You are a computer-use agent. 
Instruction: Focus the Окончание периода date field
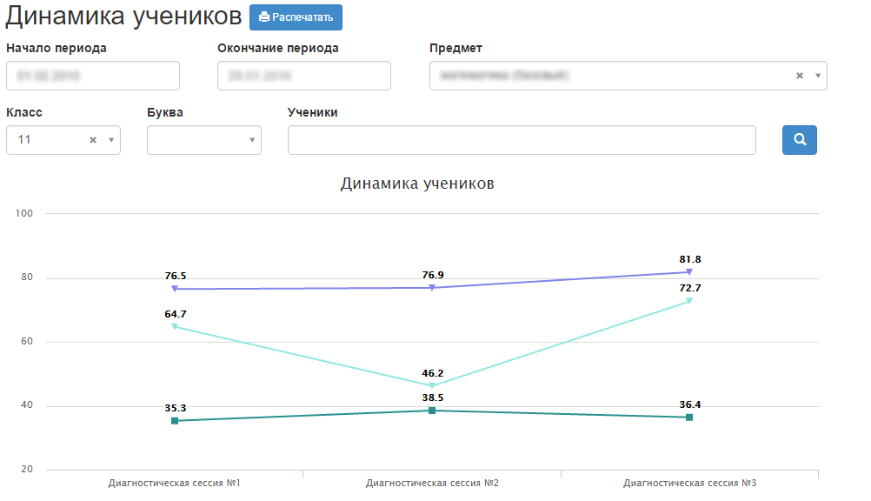pyautogui.click(x=304, y=76)
